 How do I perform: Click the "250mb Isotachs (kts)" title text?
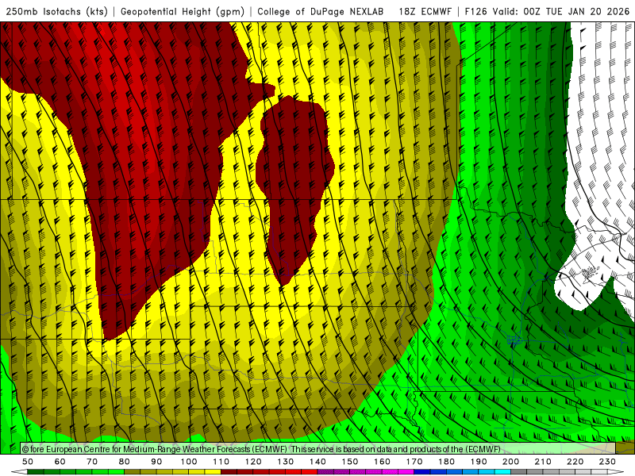pyautogui.click(x=56, y=11)
